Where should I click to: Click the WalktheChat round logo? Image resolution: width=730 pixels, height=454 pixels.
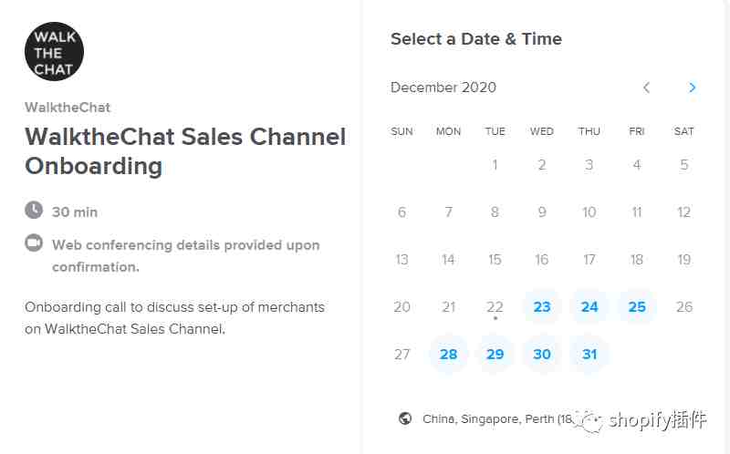(x=54, y=52)
